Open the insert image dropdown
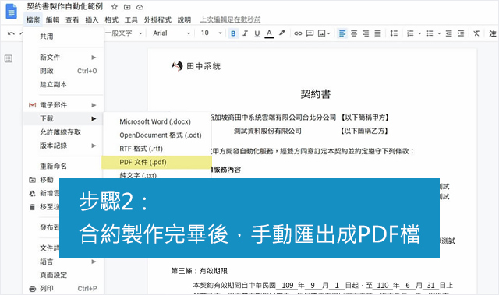 [324, 33]
